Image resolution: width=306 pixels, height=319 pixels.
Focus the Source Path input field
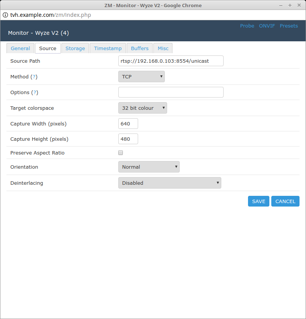[x=171, y=61]
